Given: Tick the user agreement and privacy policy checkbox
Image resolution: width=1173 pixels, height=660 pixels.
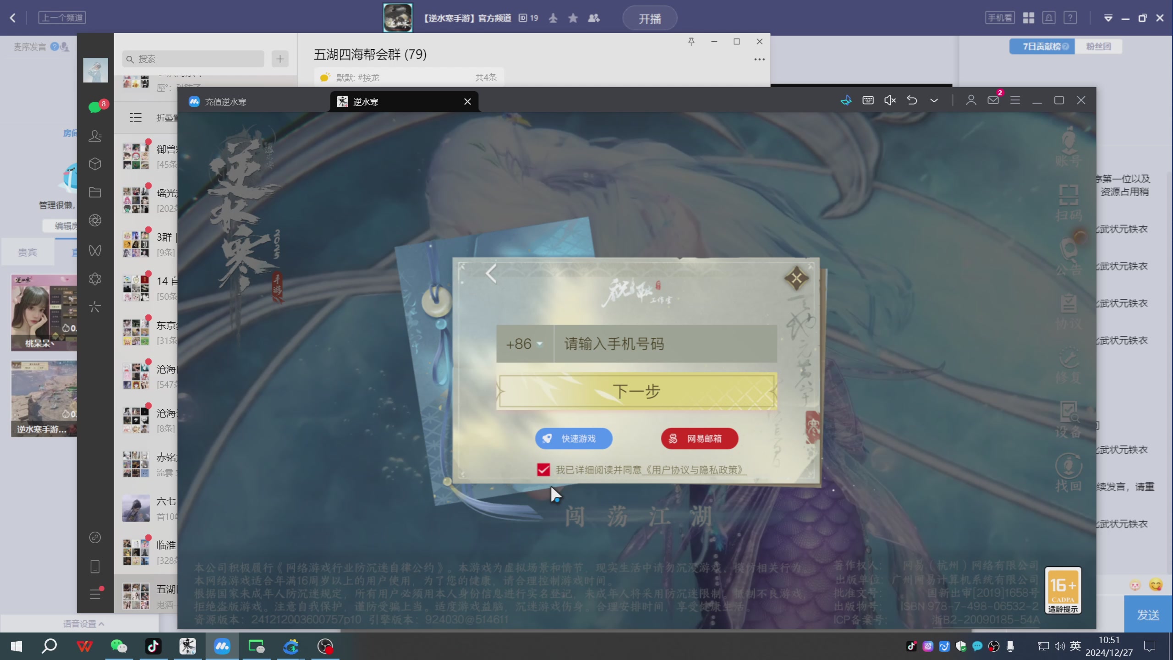Looking at the screenshot, I should click(x=543, y=470).
